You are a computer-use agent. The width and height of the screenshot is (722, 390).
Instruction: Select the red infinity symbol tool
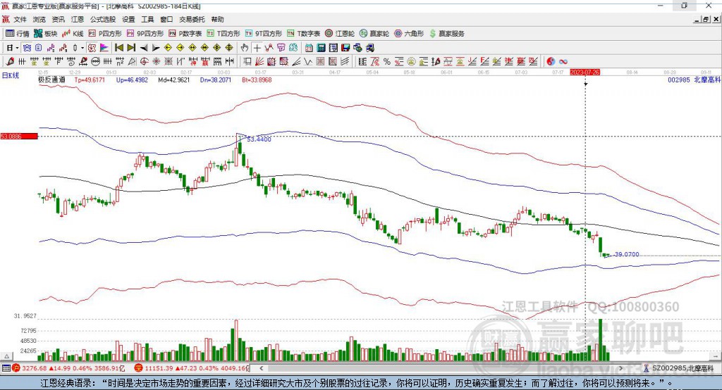(x=563, y=62)
